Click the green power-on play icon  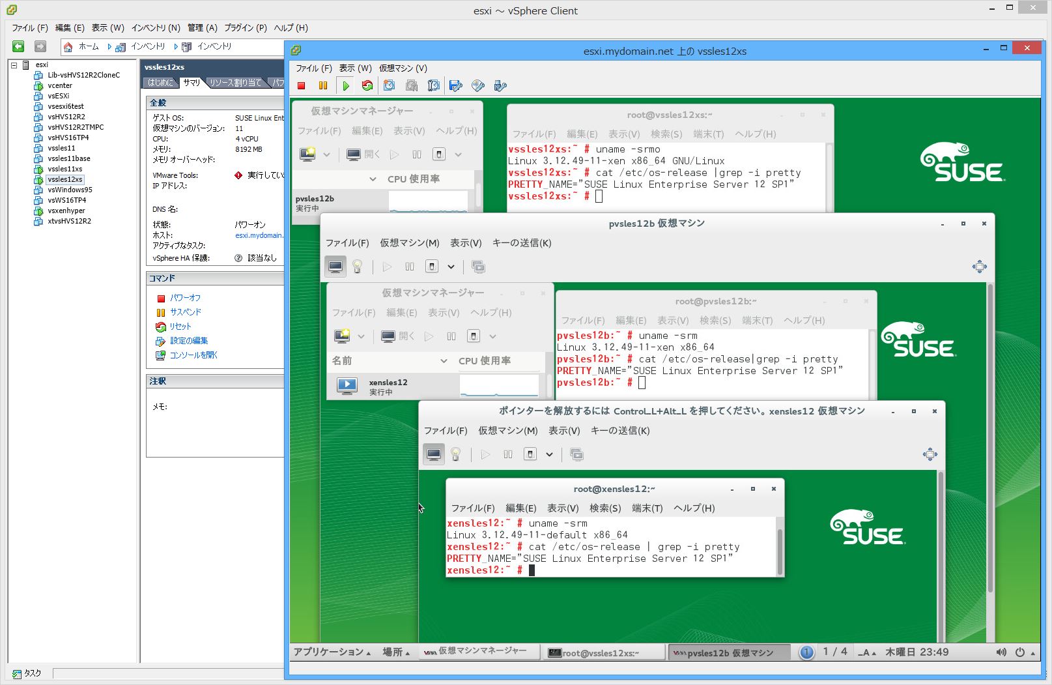click(x=345, y=85)
